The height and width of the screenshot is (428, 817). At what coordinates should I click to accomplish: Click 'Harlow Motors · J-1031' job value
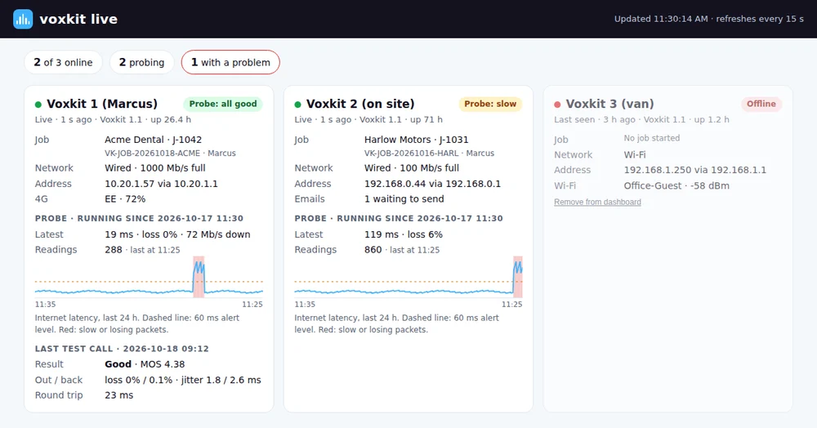tap(417, 140)
